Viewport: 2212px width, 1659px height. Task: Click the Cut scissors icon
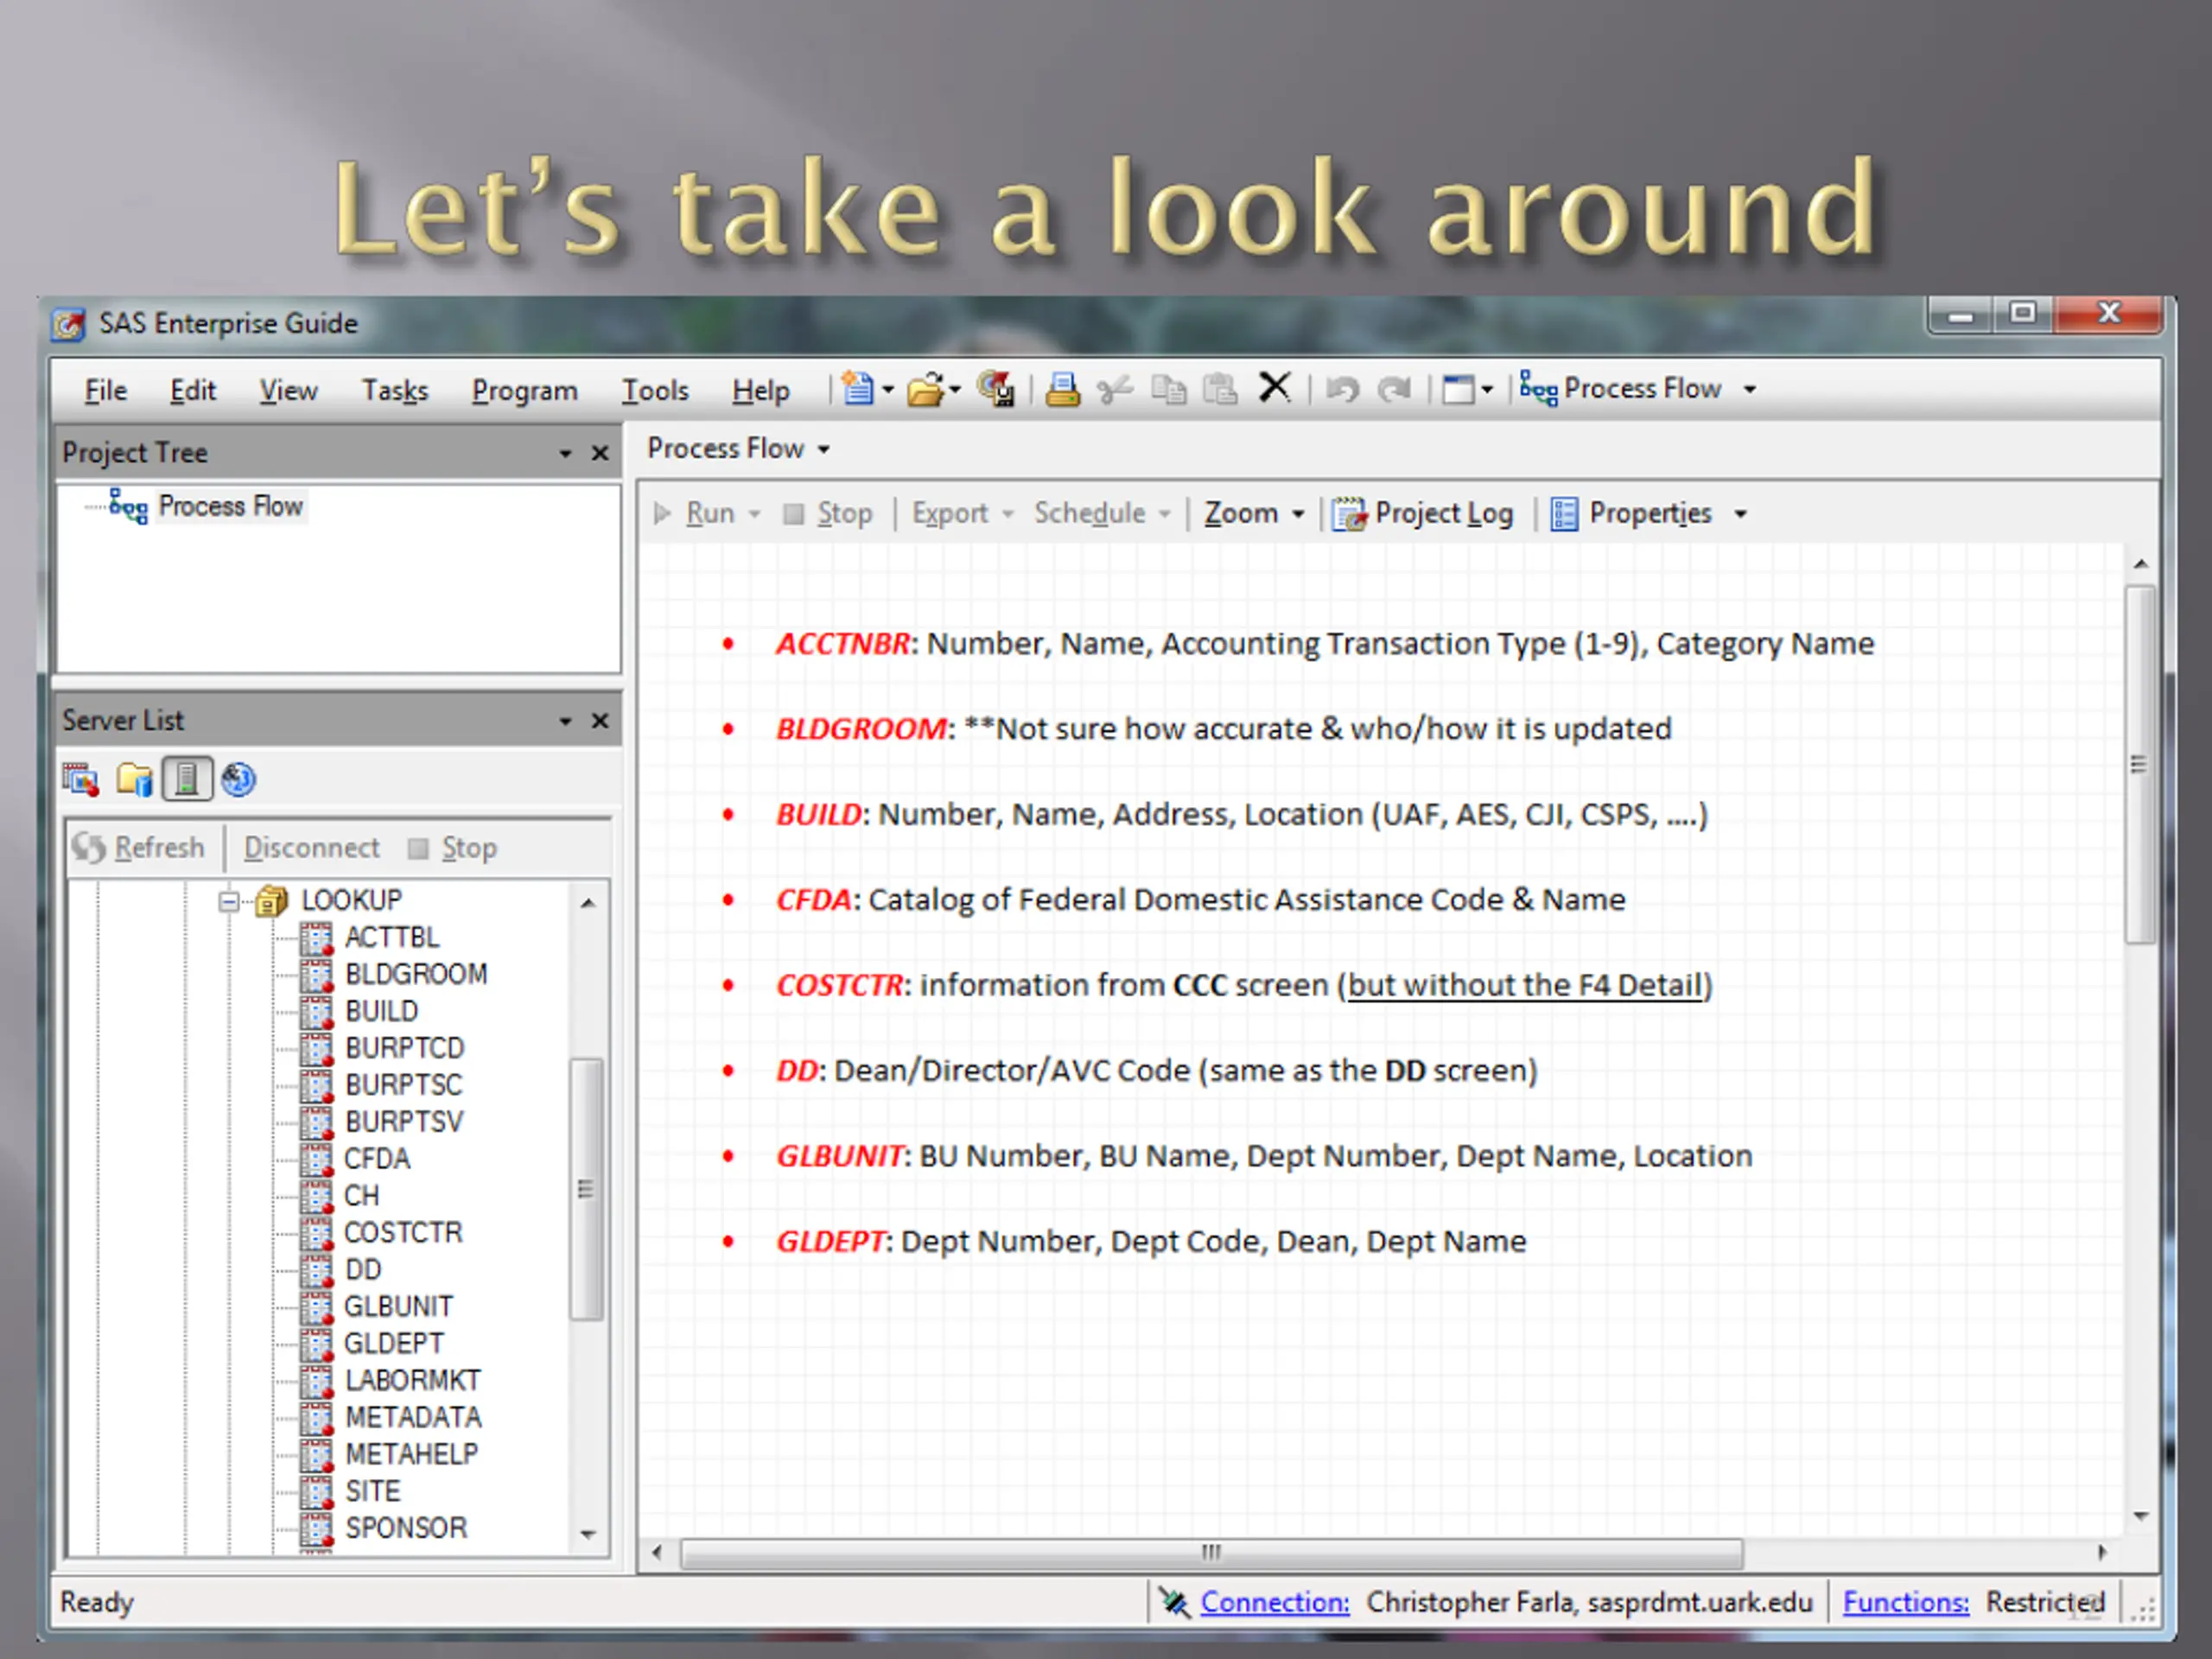[1114, 389]
